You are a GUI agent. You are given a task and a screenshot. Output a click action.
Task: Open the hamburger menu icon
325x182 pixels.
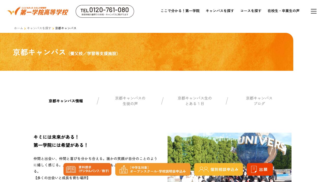tap(314, 11)
